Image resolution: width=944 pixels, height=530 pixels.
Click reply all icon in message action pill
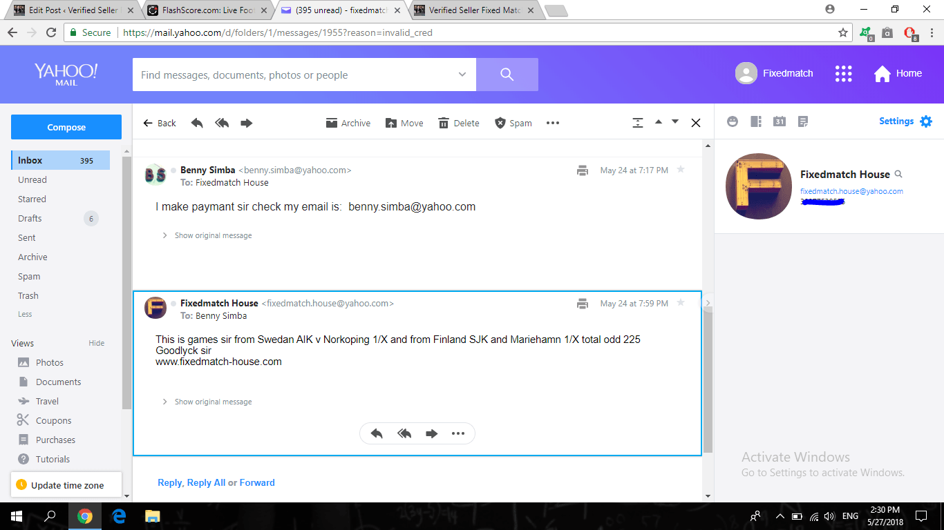[404, 433]
